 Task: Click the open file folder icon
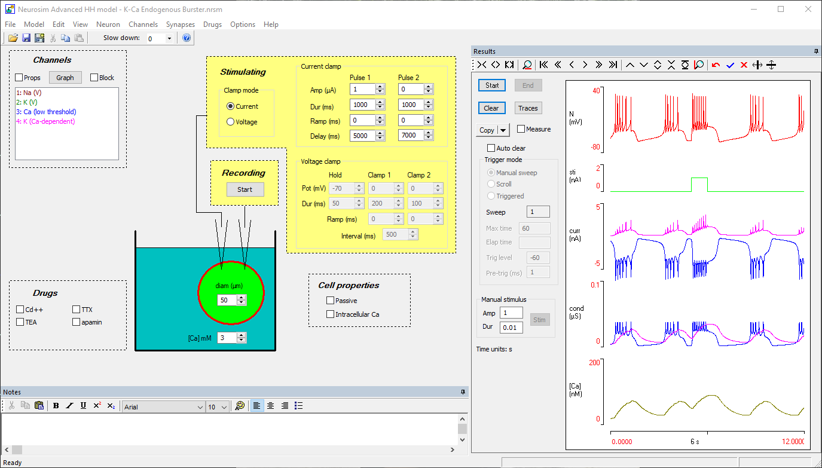click(x=13, y=38)
